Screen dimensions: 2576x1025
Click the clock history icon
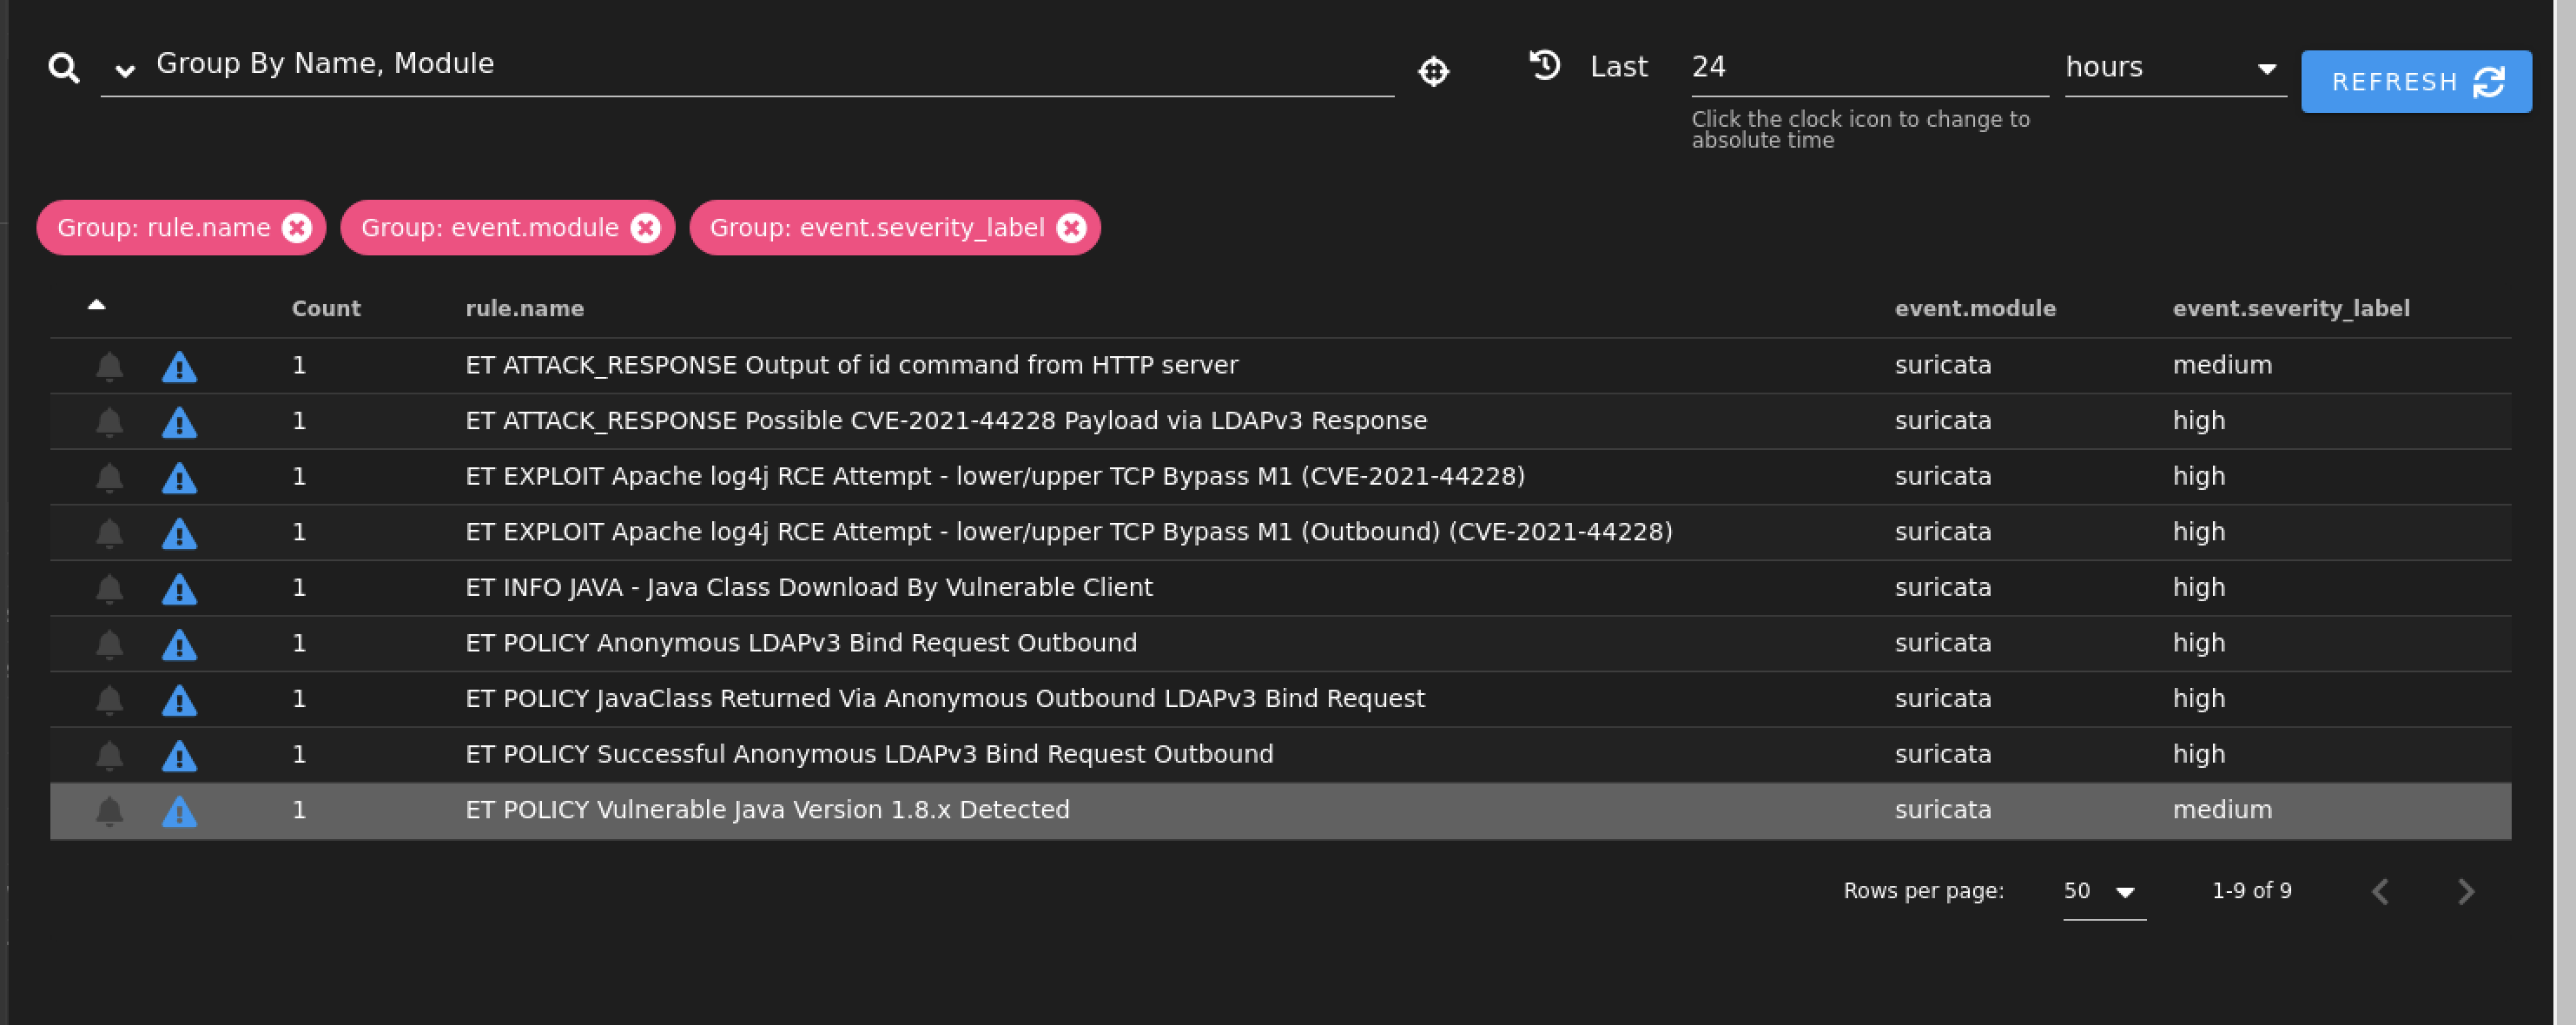pos(1544,66)
